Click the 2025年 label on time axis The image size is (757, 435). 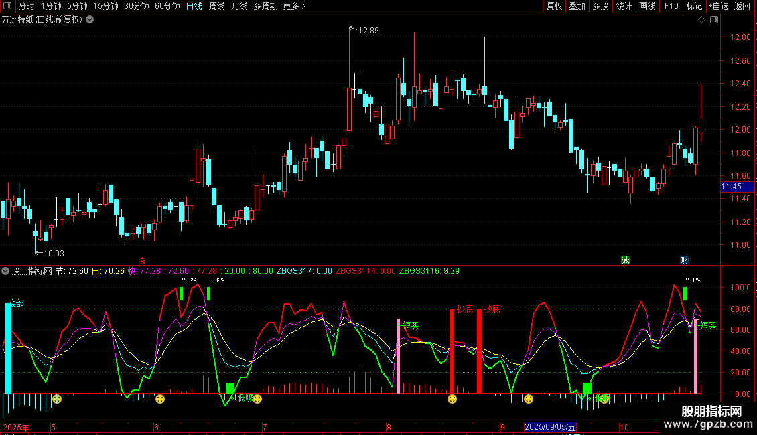[16, 427]
